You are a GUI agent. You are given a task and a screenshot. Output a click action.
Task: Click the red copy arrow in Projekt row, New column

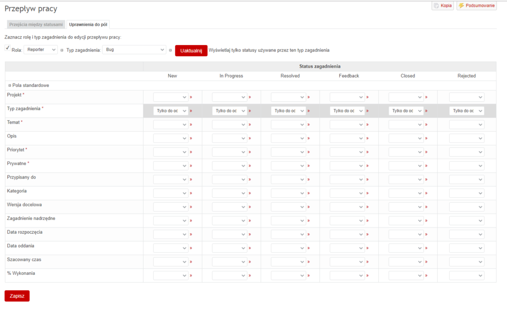[x=191, y=97]
